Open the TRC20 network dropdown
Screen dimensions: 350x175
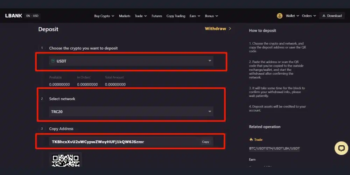pos(131,112)
